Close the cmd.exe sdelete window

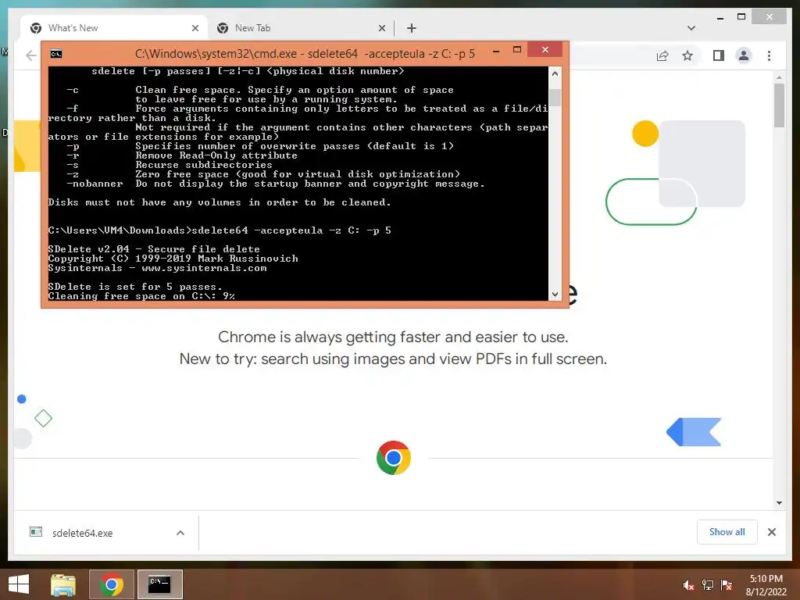tap(545, 49)
